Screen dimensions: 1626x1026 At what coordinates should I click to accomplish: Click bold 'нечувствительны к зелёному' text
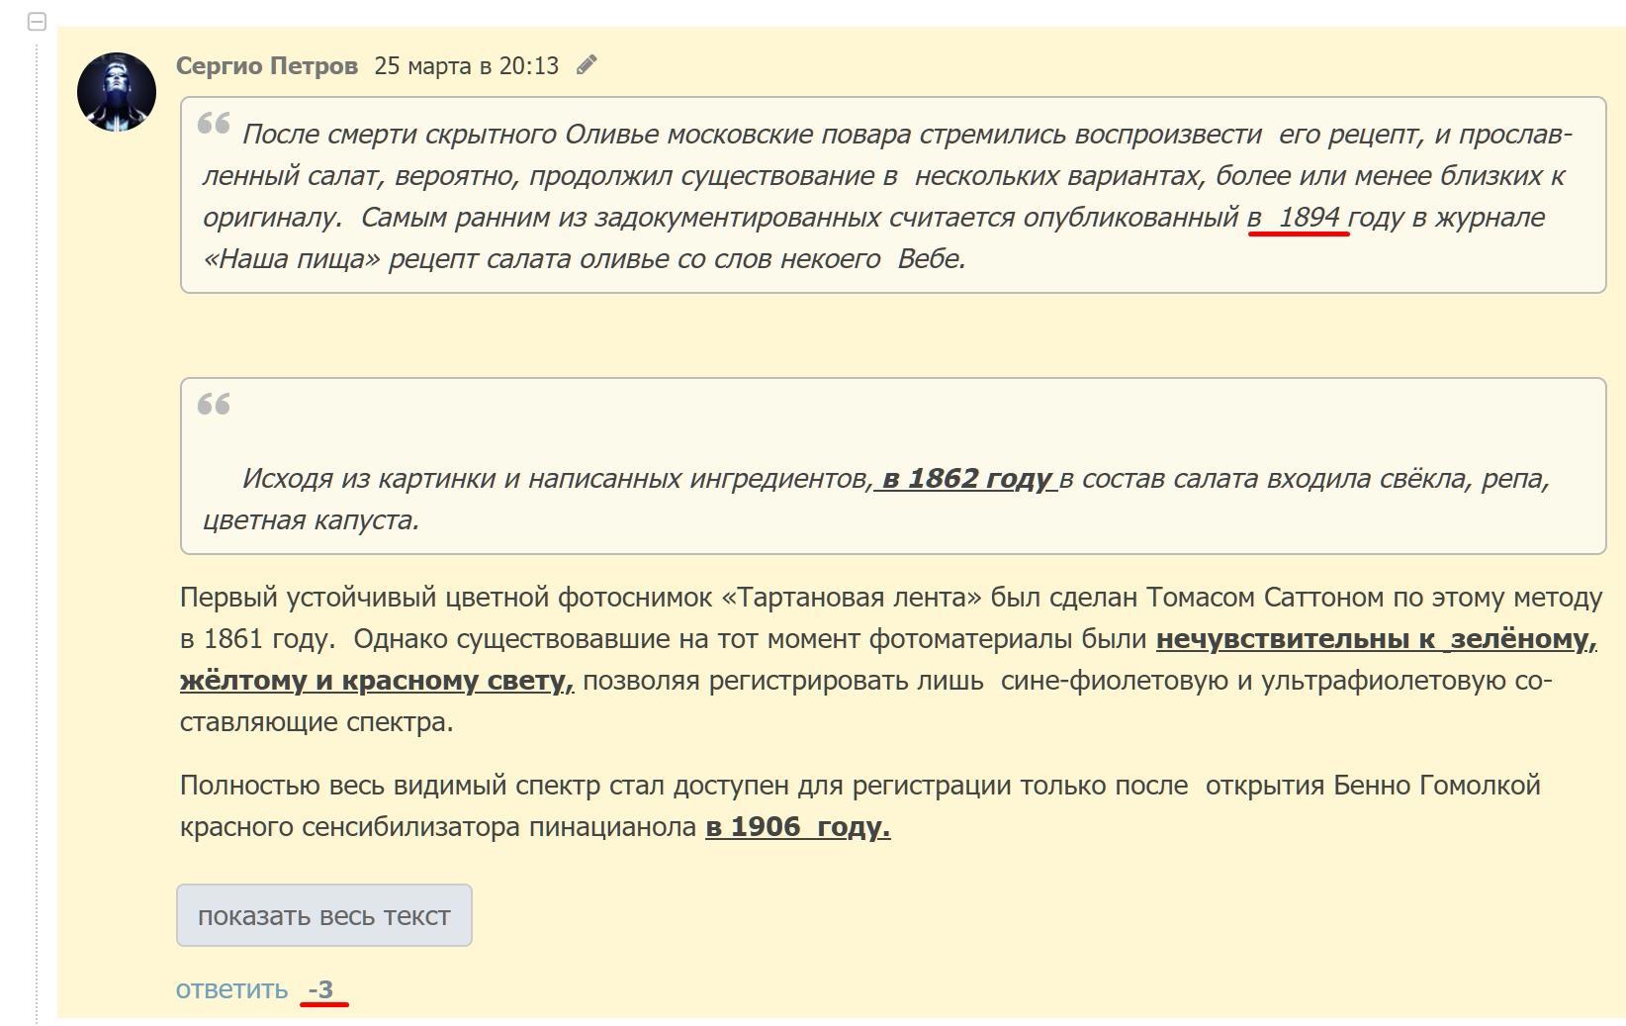pos(1375,639)
